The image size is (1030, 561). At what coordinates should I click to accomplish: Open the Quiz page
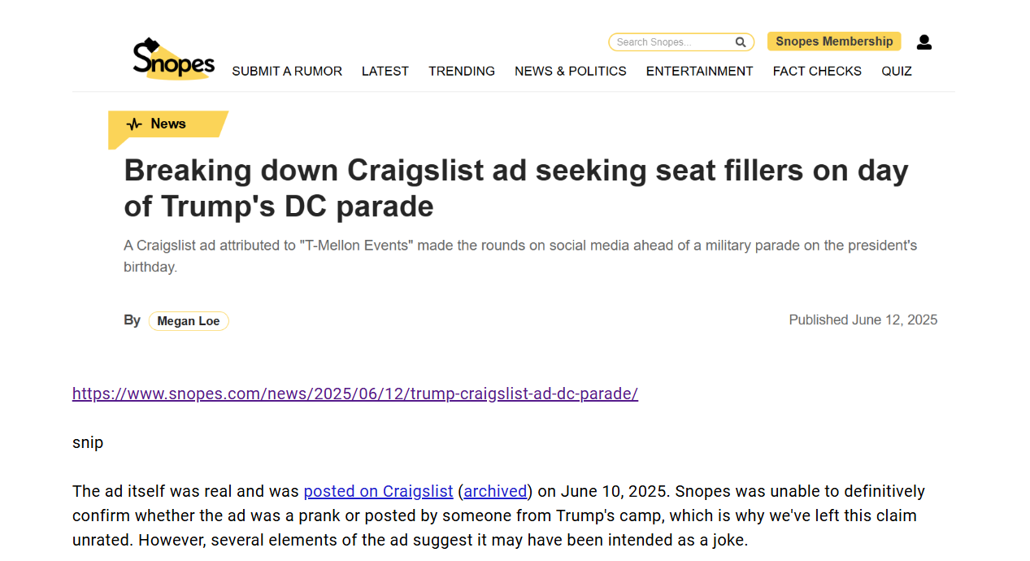(896, 72)
